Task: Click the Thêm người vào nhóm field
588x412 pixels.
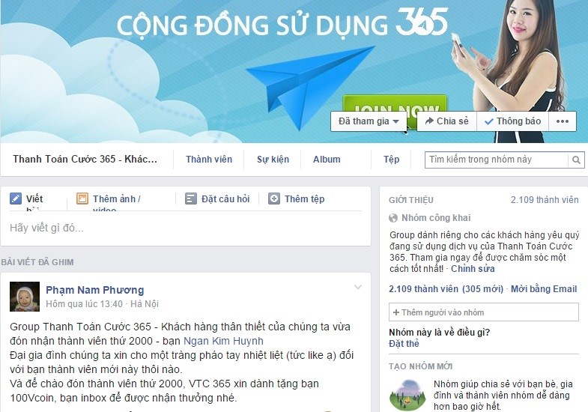Action: pyautogui.click(x=484, y=312)
